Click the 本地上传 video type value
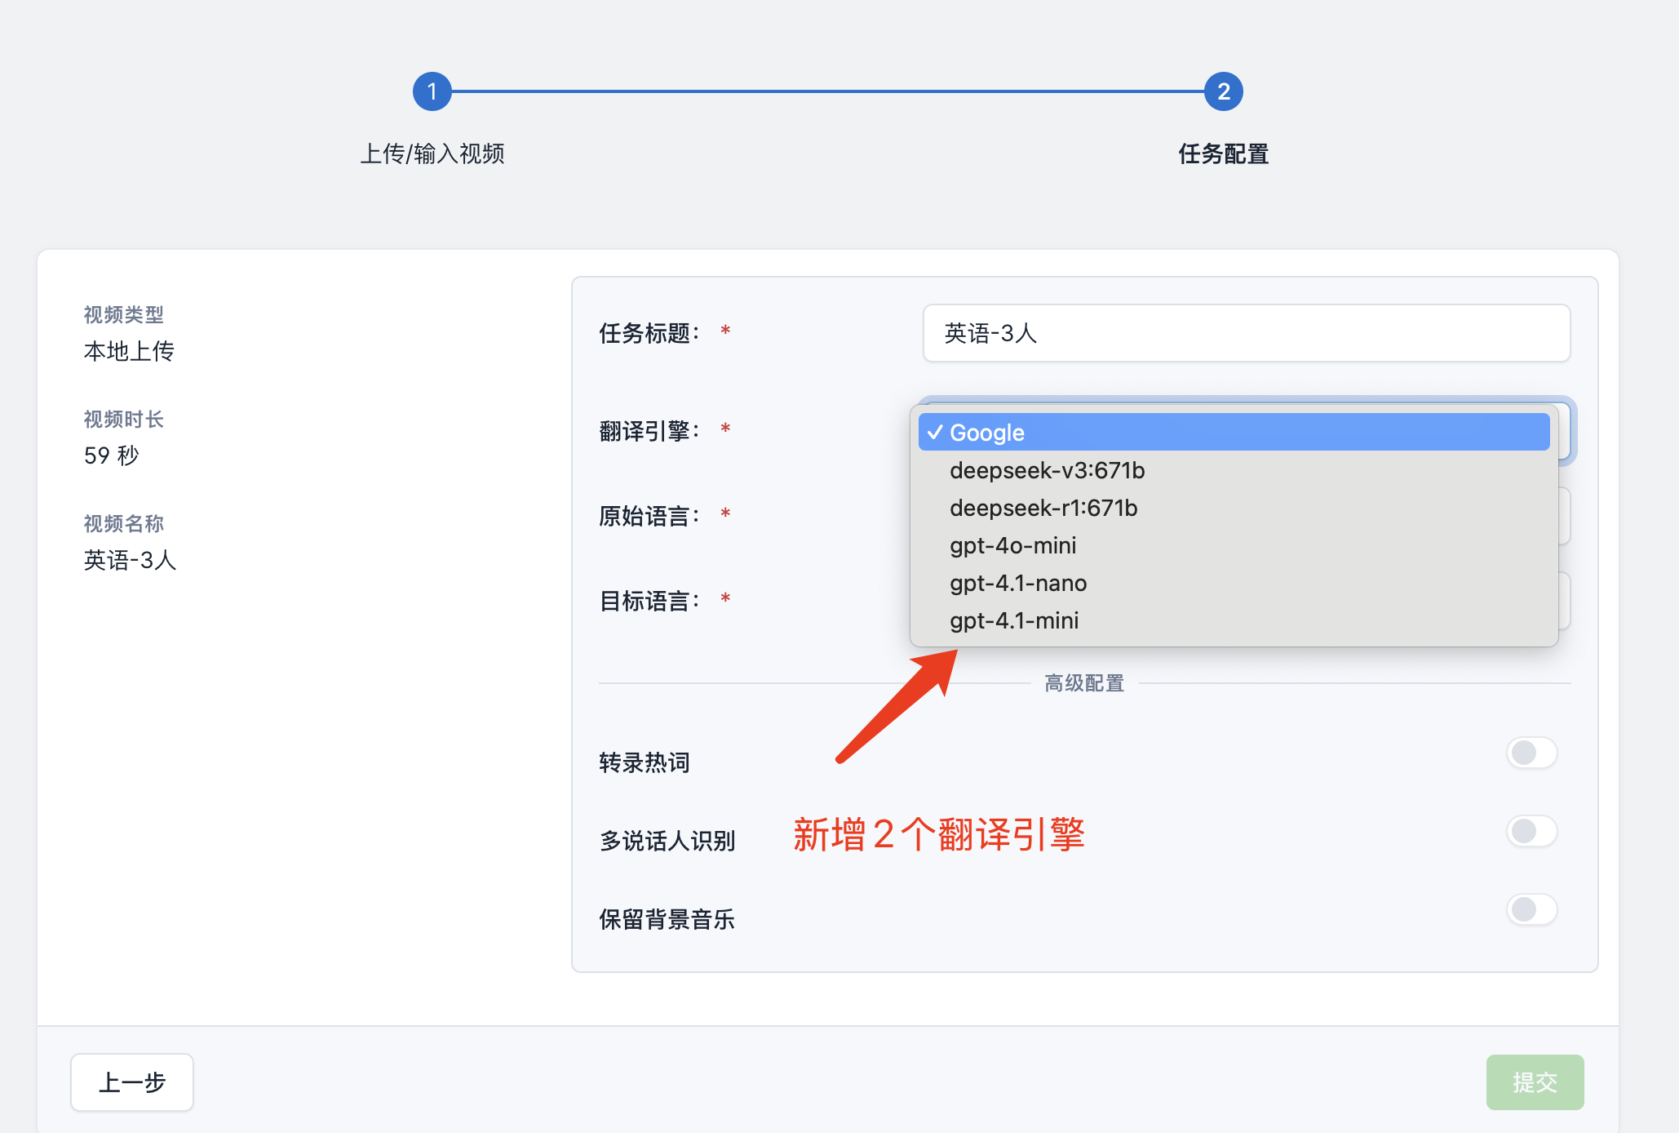This screenshot has height=1133, width=1679. [129, 351]
